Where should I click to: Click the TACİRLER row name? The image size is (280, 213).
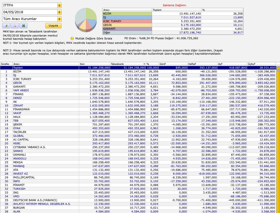(20, 132)
